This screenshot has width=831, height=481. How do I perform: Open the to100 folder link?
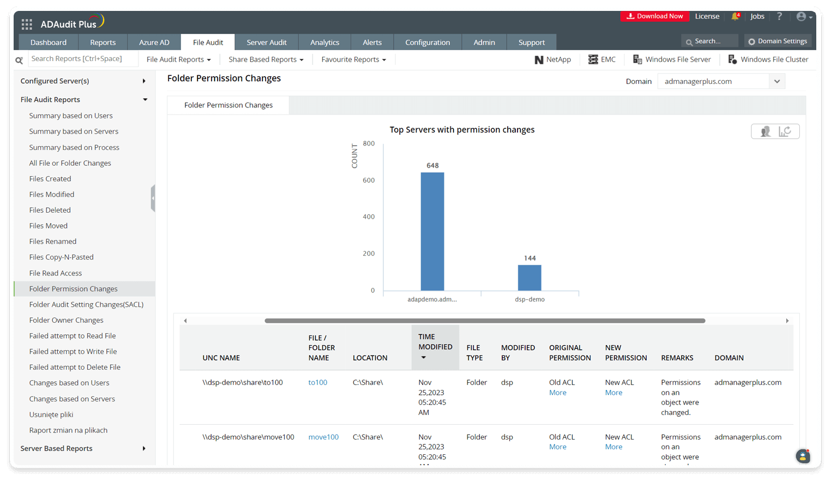[x=318, y=382]
